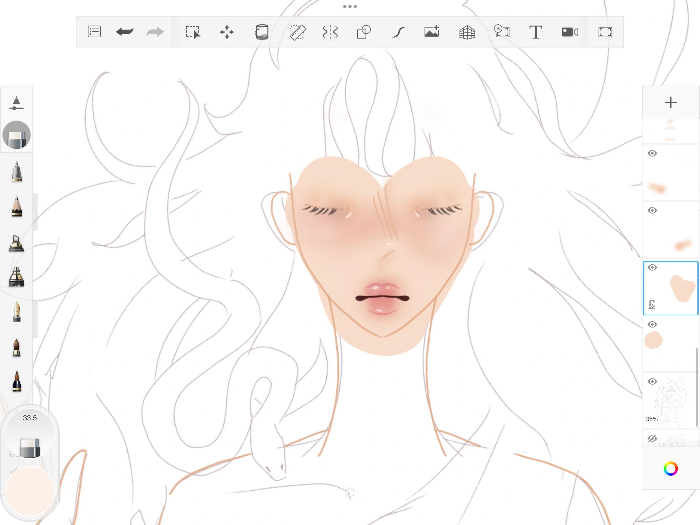This screenshot has height=525, width=700.
Task: Choose the Watercolor brush from the toolbar
Action: pyautogui.click(x=17, y=348)
